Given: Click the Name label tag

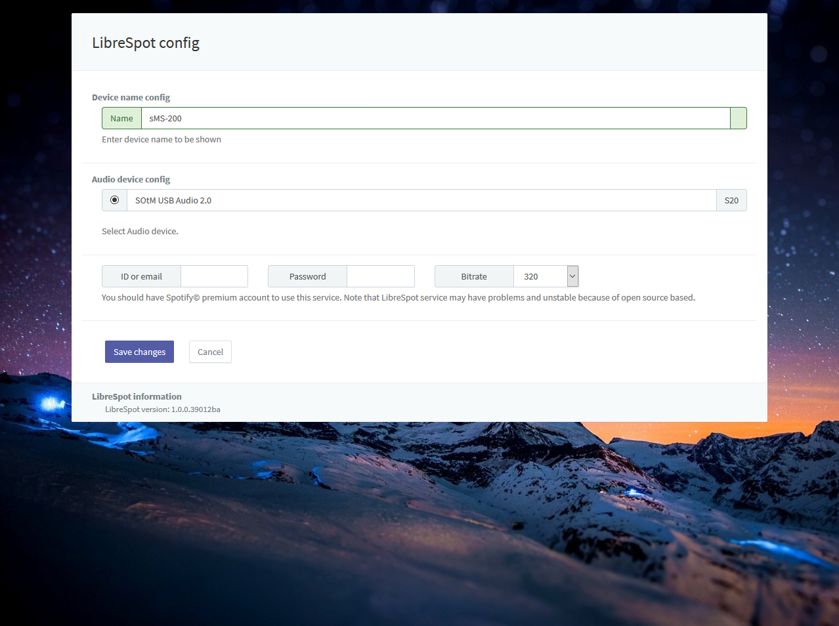Looking at the screenshot, I should 121,118.
